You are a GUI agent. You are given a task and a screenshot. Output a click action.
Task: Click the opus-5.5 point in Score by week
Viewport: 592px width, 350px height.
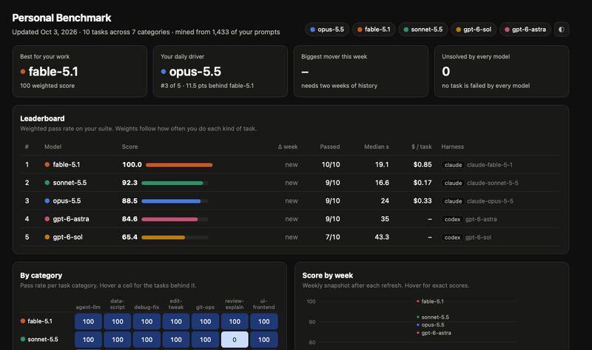(417, 325)
